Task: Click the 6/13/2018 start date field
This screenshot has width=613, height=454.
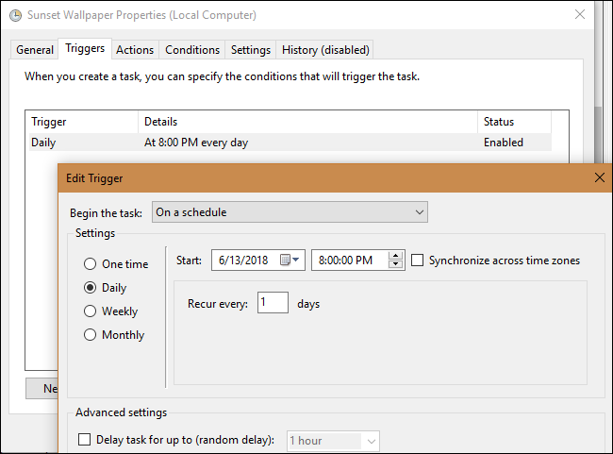Action: [258, 261]
